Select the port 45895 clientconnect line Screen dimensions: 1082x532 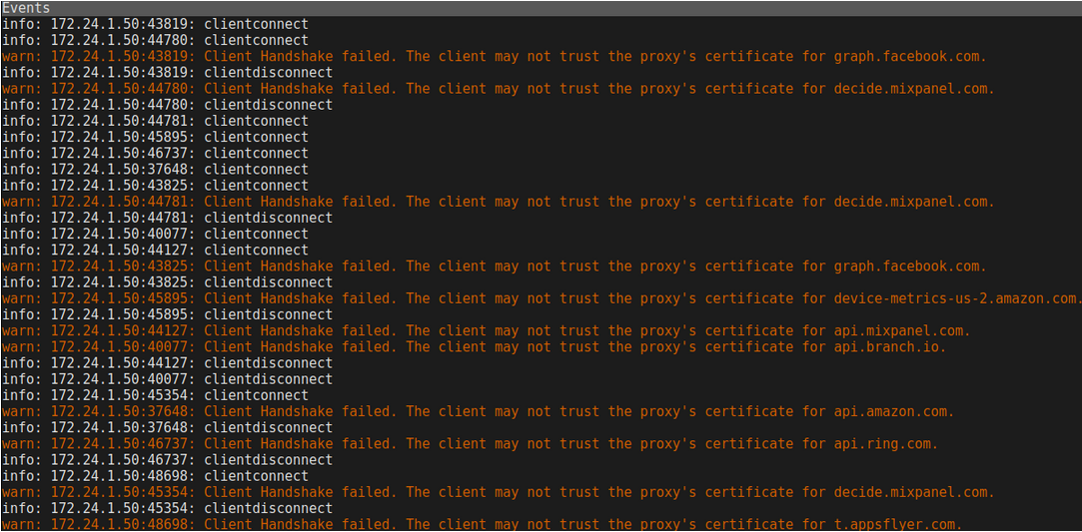coord(155,137)
